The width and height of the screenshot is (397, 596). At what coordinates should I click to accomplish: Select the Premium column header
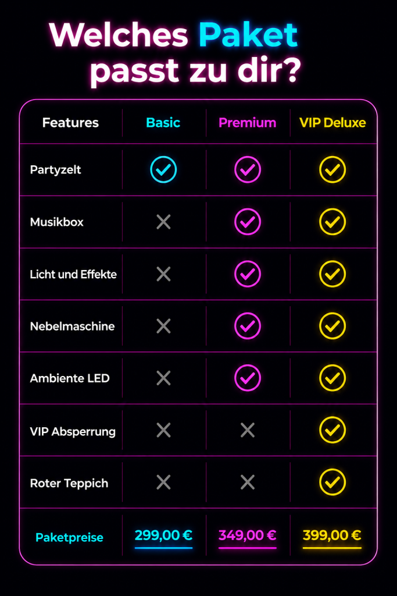(x=248, y=123)
